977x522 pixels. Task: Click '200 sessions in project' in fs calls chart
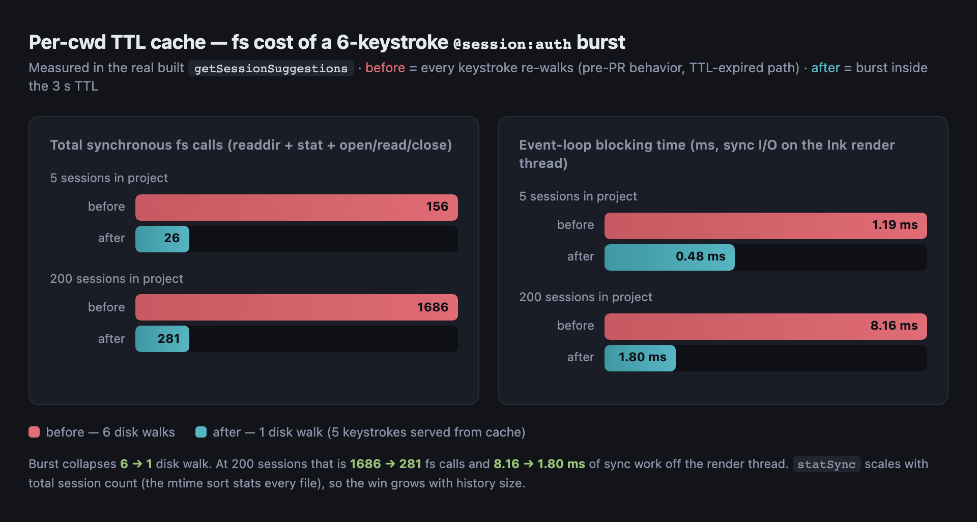pyautogui.click(x=117, y=279)
